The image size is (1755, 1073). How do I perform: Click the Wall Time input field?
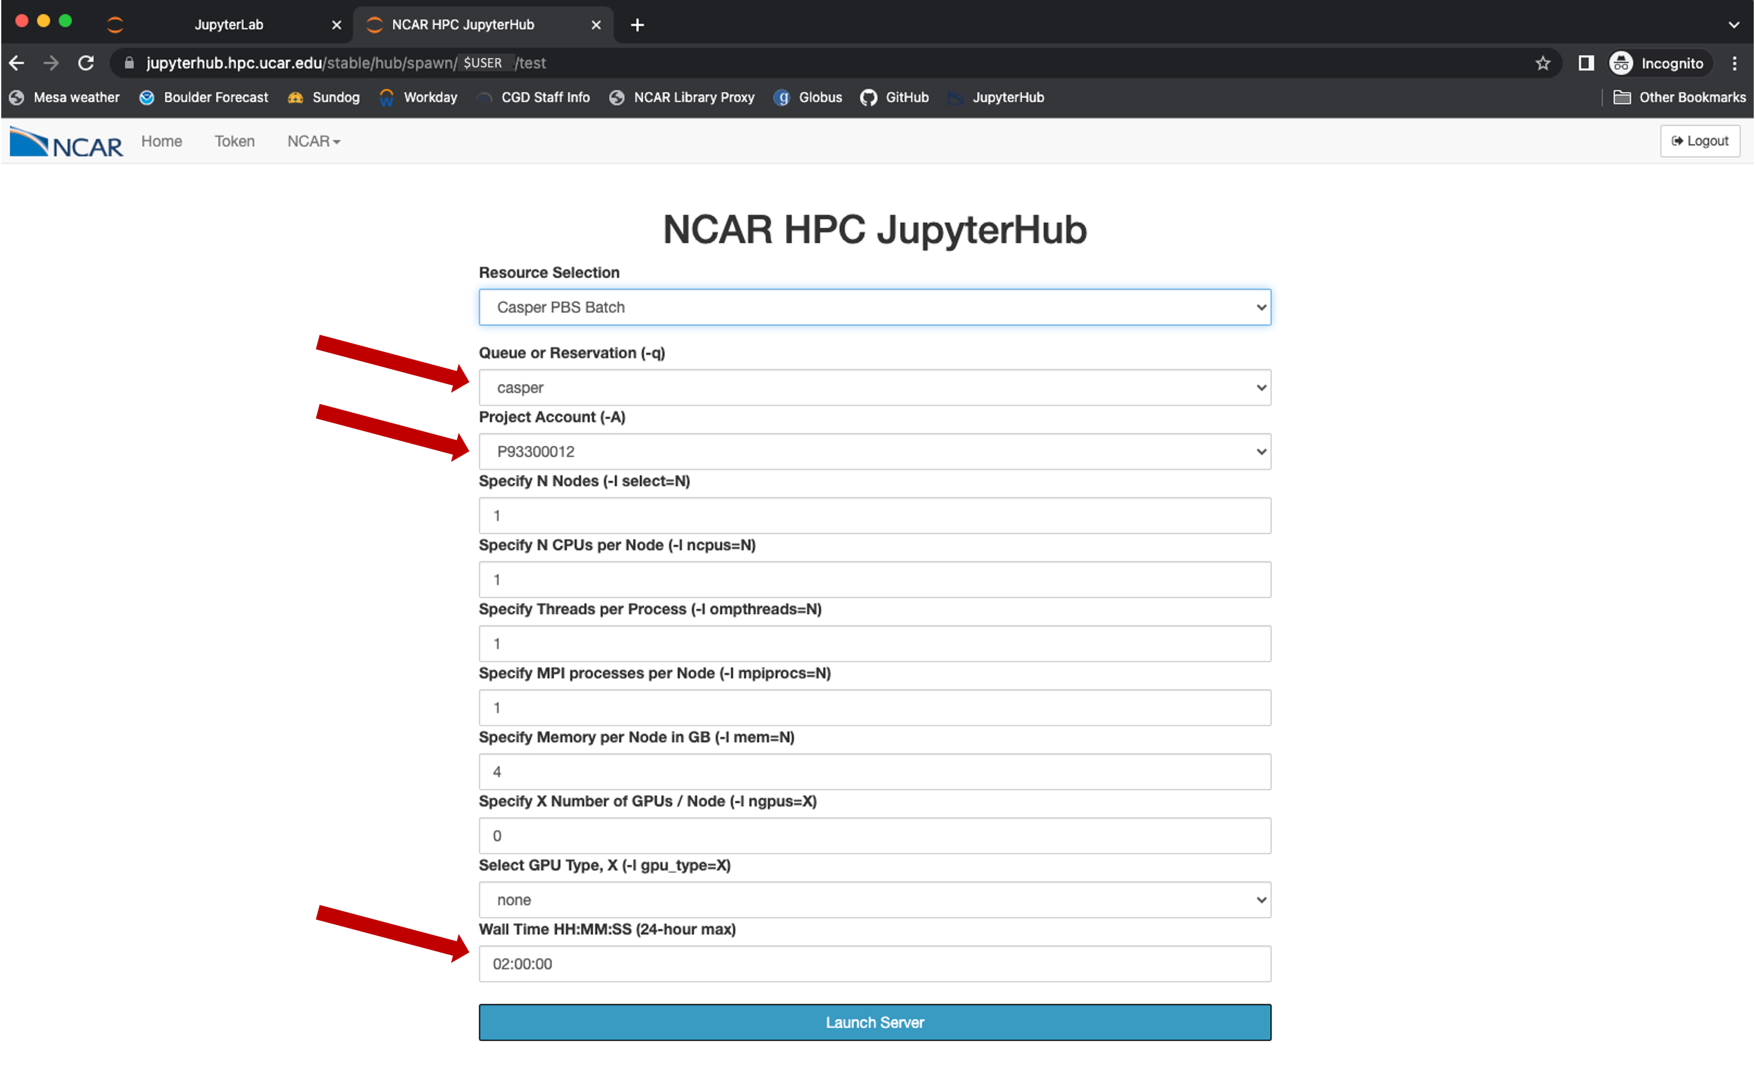pyautogui.click(x=873, y=962)
